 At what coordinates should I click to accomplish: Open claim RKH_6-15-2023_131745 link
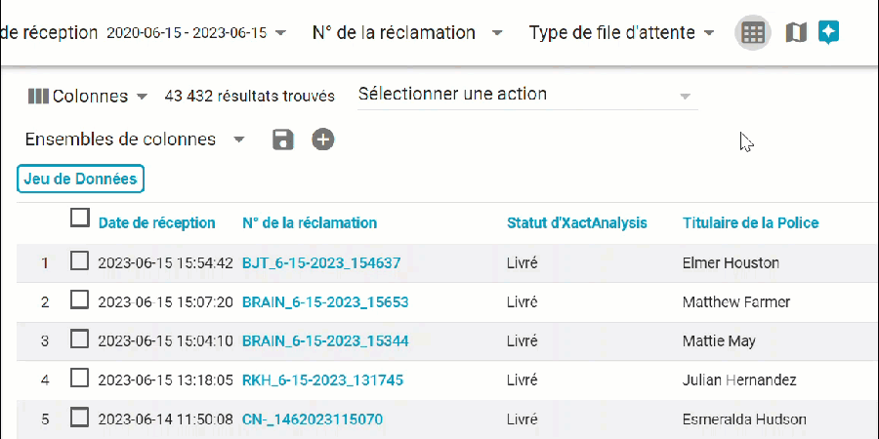[322, 379]
